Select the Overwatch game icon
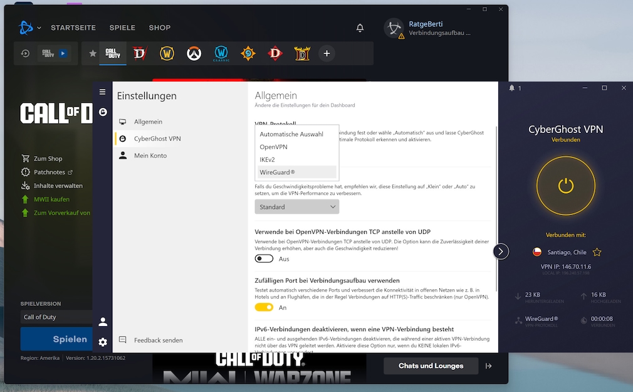 coord(194,53)
